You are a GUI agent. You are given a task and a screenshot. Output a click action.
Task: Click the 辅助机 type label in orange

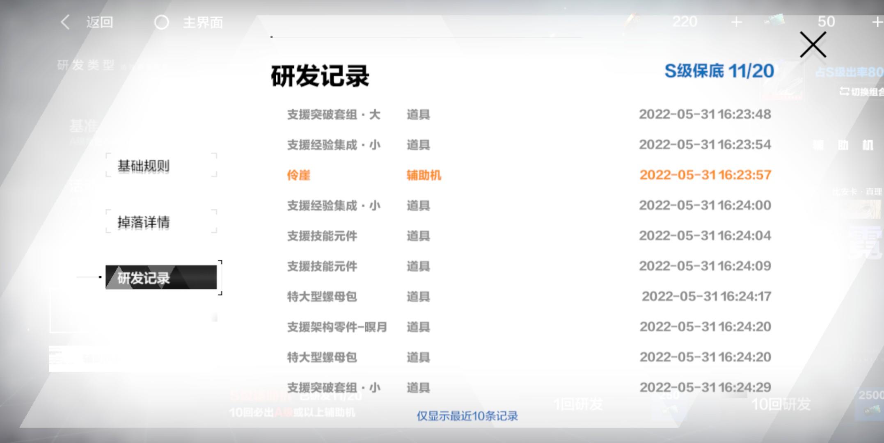click(x=424, y=175)
